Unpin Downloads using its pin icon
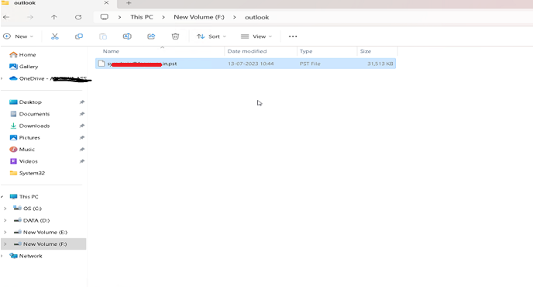 click(82, 126)
